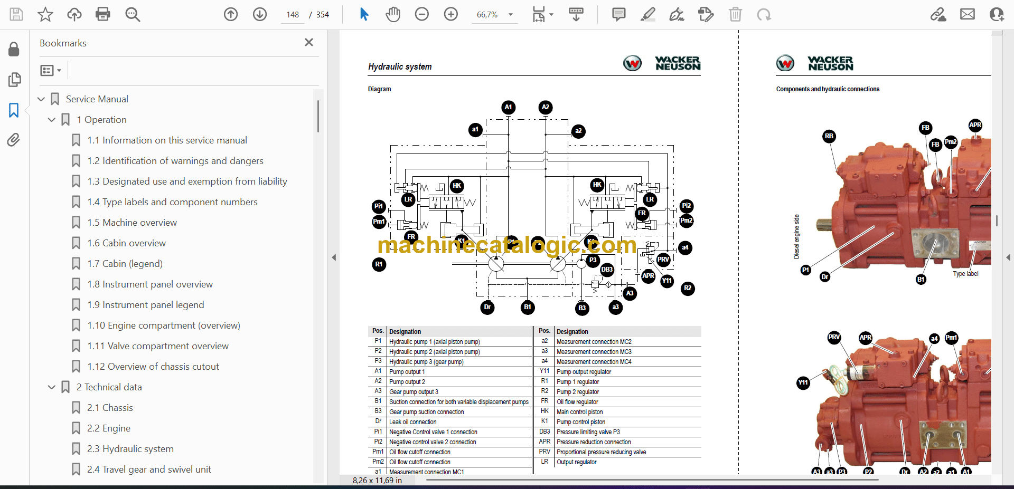Open the fit page options tool
Screen dimensions: 1014x489
(542, 14)
